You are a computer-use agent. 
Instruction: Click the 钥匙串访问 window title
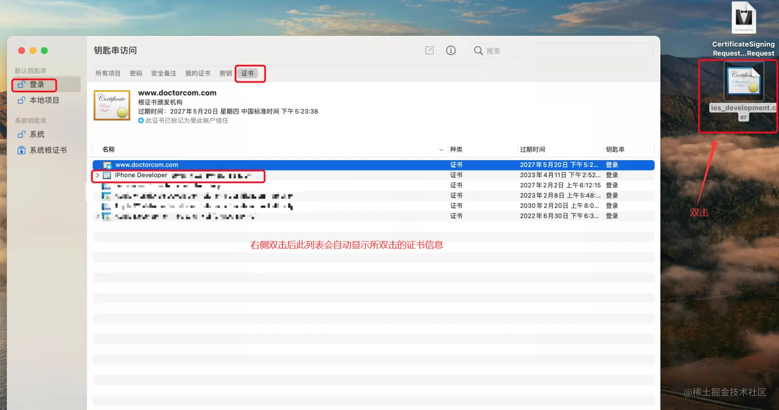click(115, 50)
